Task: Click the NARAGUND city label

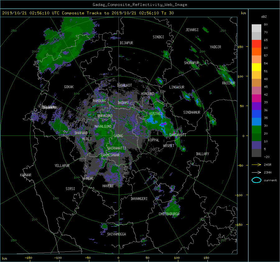Action: (105, 116)
